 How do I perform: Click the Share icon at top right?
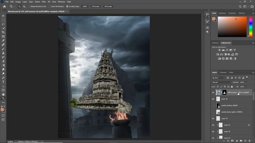pyautogui.click(x=252, y=6)
